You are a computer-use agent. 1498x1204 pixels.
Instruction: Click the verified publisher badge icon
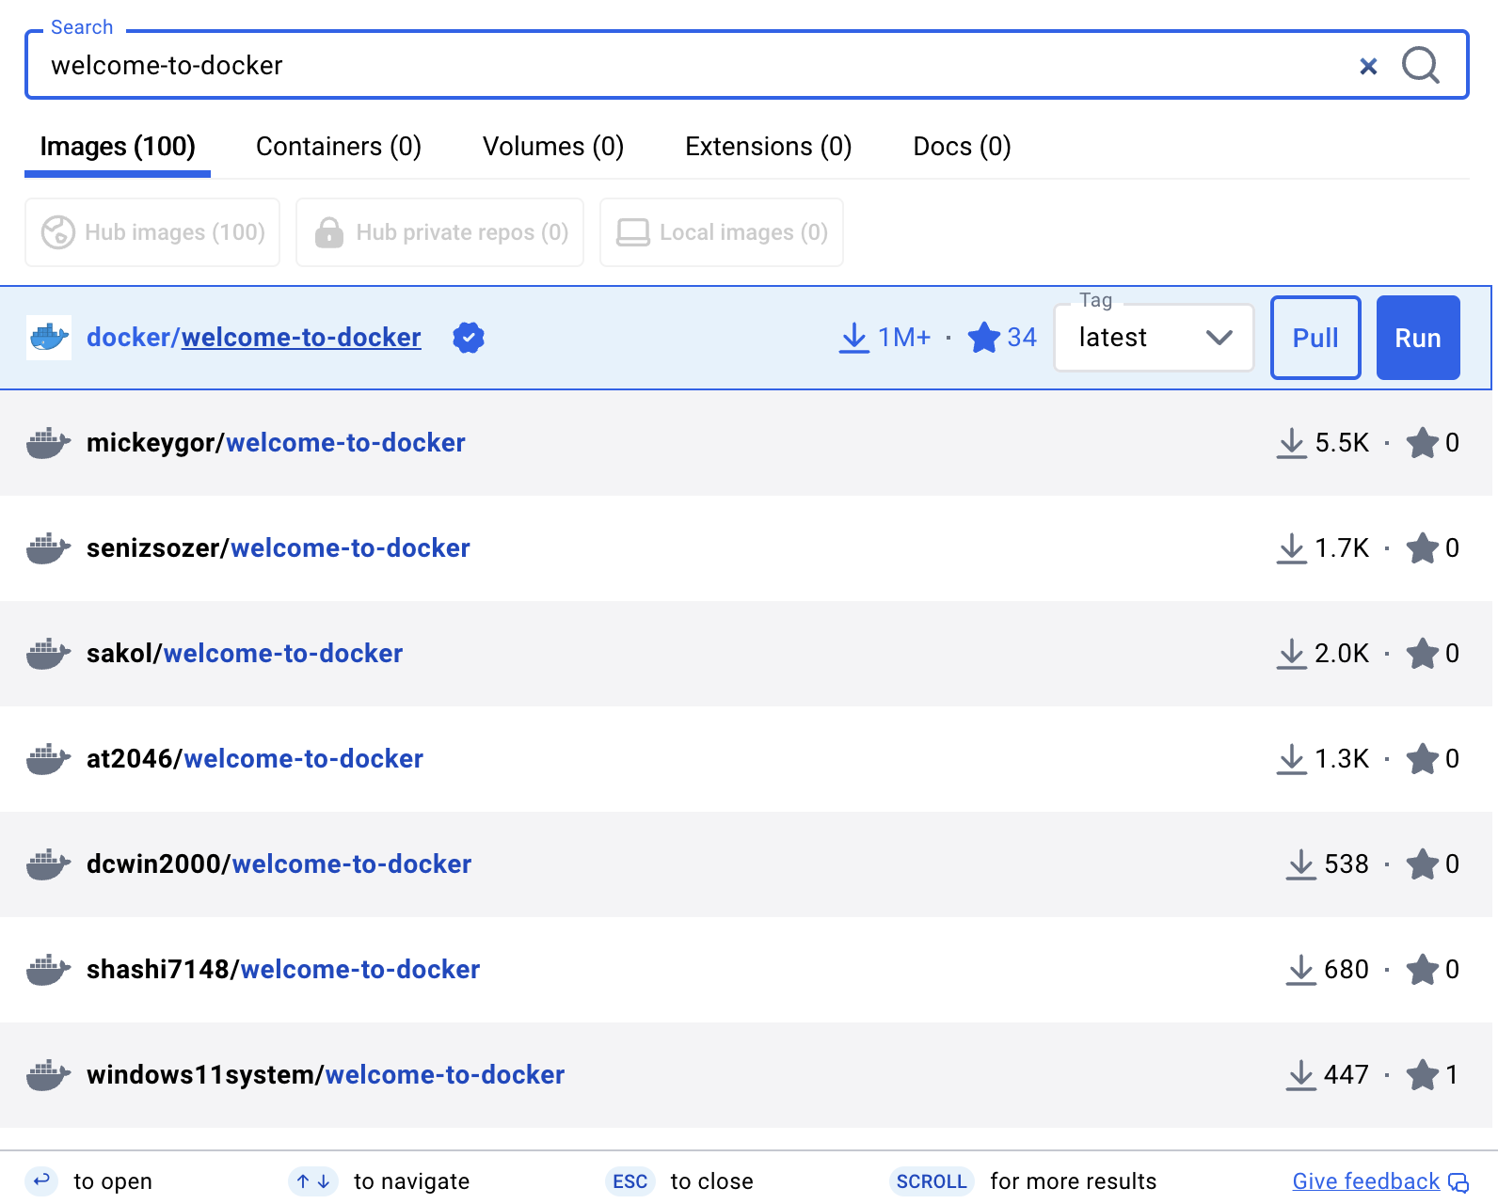(x=469, y=338)
